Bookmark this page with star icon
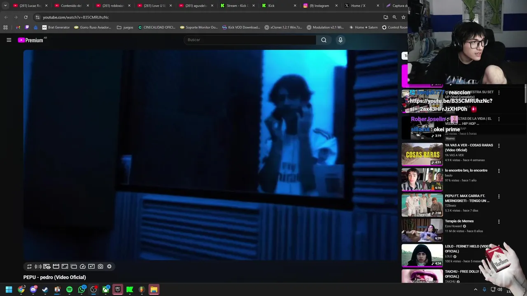Image resolution: width=527 pixels, height=296 pixels. click(403, 17)
